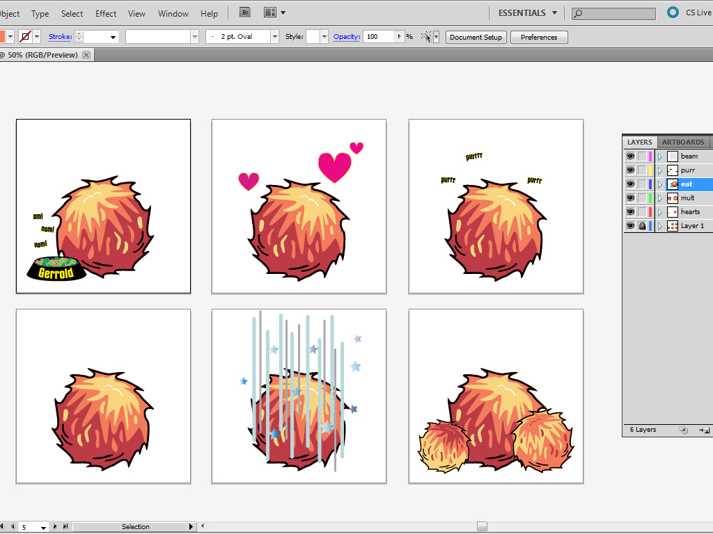This screenshot has height=534, width=713.
Task: Switch to the ARTBOARDS tab
Action: tap(682, 142)
